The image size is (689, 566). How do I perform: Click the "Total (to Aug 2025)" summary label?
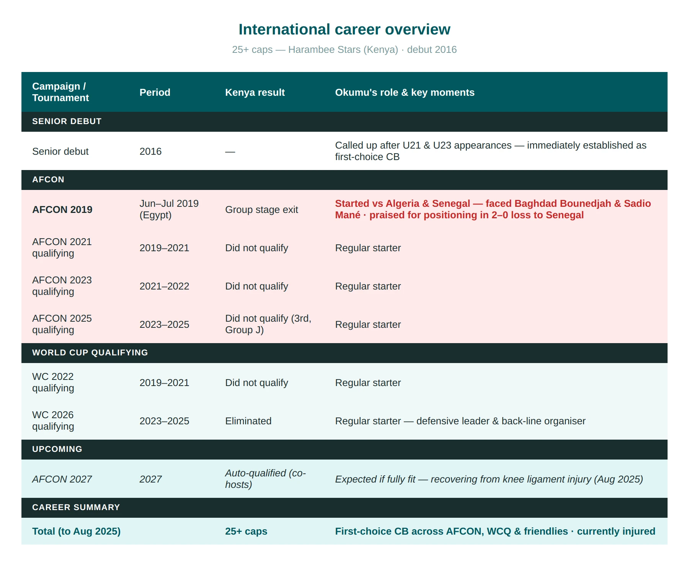click(76, 531)
